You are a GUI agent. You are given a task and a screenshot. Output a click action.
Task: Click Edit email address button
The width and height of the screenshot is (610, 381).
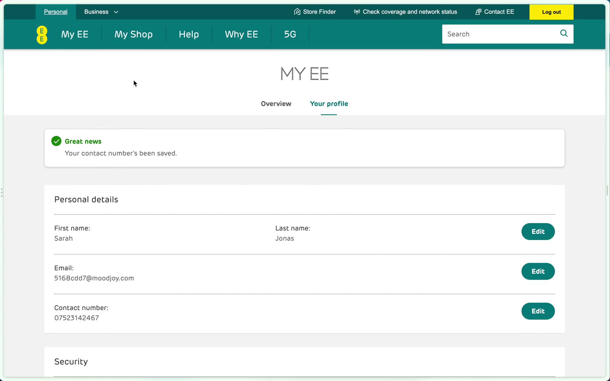pyautogui.click(x=538, y=271)
